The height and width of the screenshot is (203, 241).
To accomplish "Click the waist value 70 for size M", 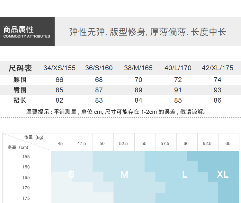I will click(x=138, y=80).
